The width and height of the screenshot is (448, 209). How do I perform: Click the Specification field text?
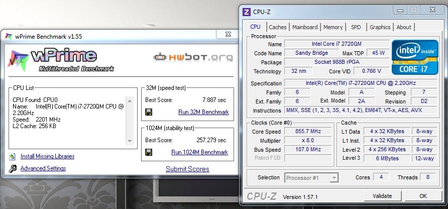[361, 83]
